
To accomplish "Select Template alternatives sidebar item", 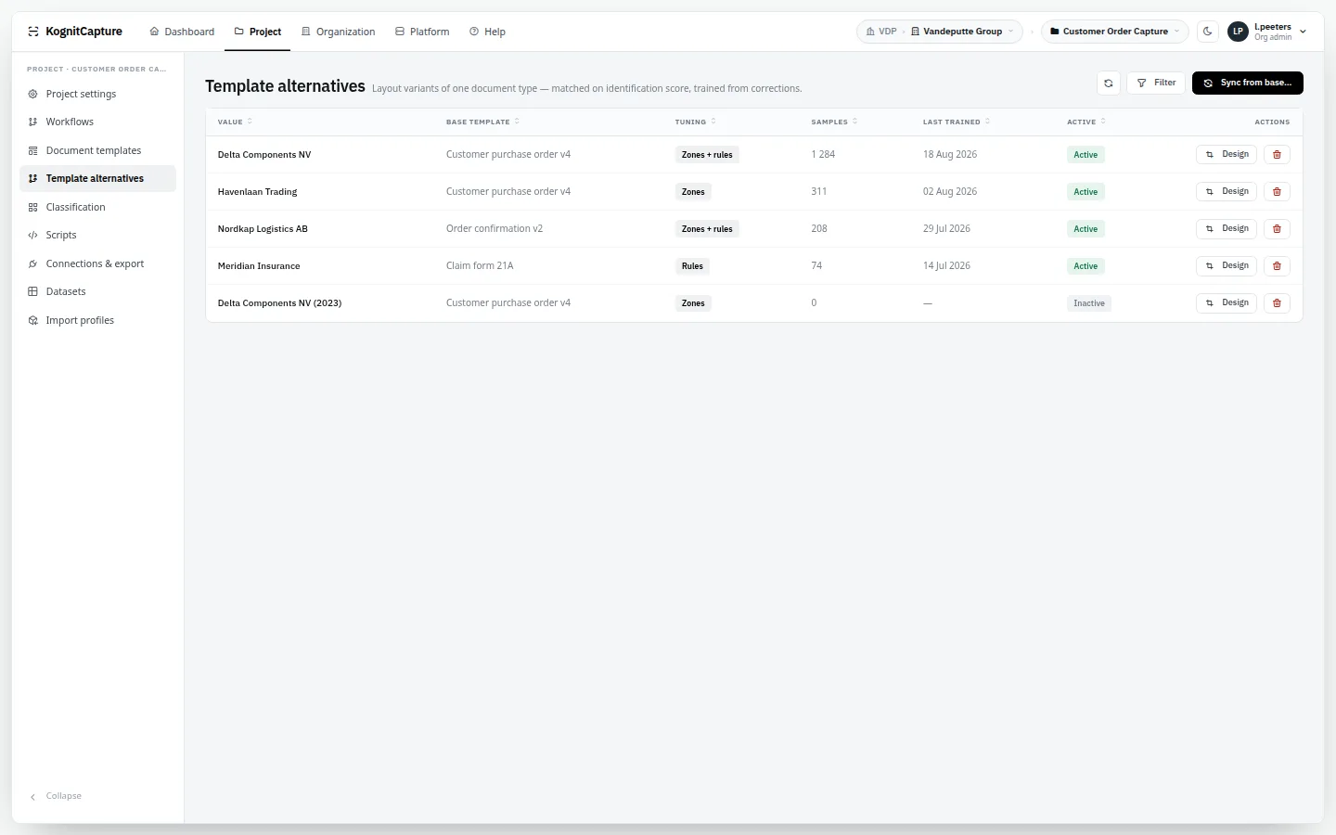I will (97, 178).
